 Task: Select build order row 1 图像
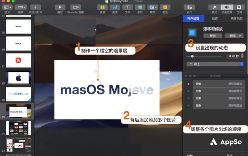pyautogui.click(x=219, y=84)
